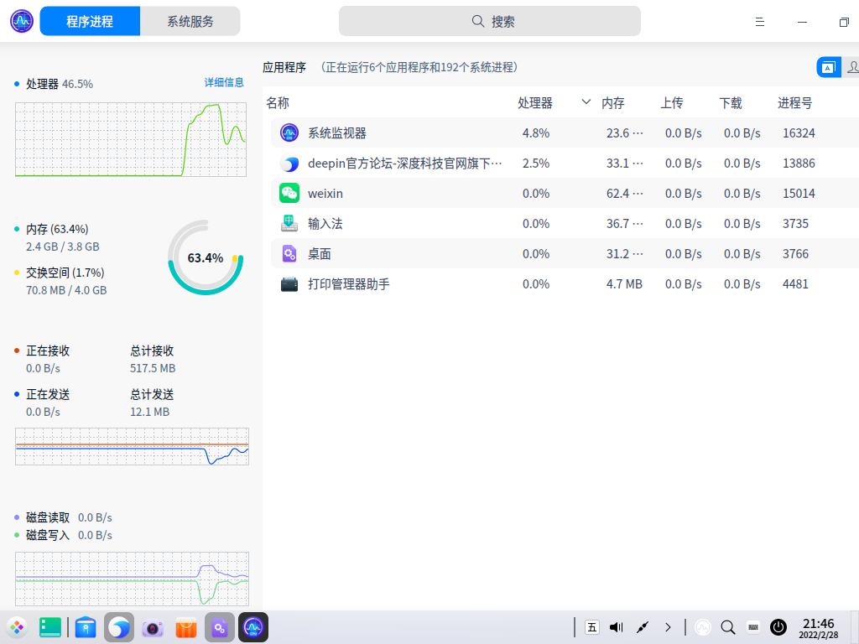The width and height of the screenshot is (859, 644).
Task: Open volume control in system tray
Action: click(617, 627)
